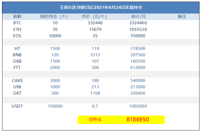This screenshot has height=133, width=202.
Task: Select BTC price 332446
Action: click(95, 23)
